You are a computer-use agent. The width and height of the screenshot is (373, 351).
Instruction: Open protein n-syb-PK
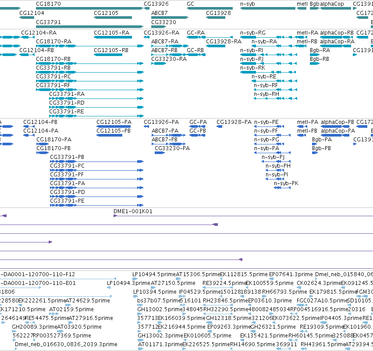point(282,188)
